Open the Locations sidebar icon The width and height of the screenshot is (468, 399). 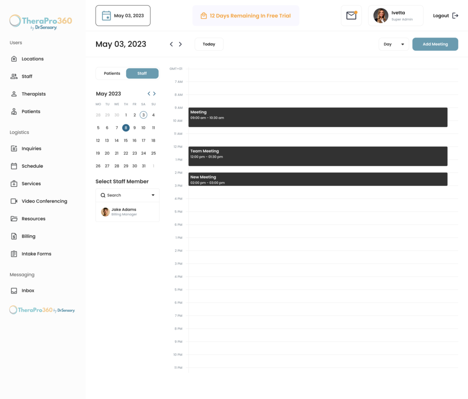pyautogui.click(x=14, y=59)
